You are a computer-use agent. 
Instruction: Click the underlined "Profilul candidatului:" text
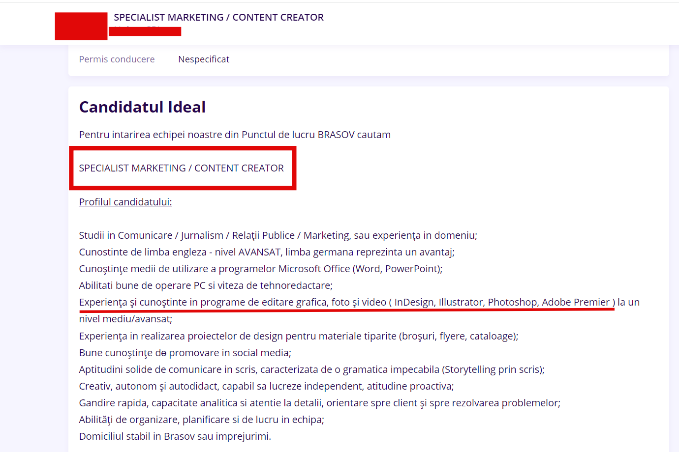[125, 202]
